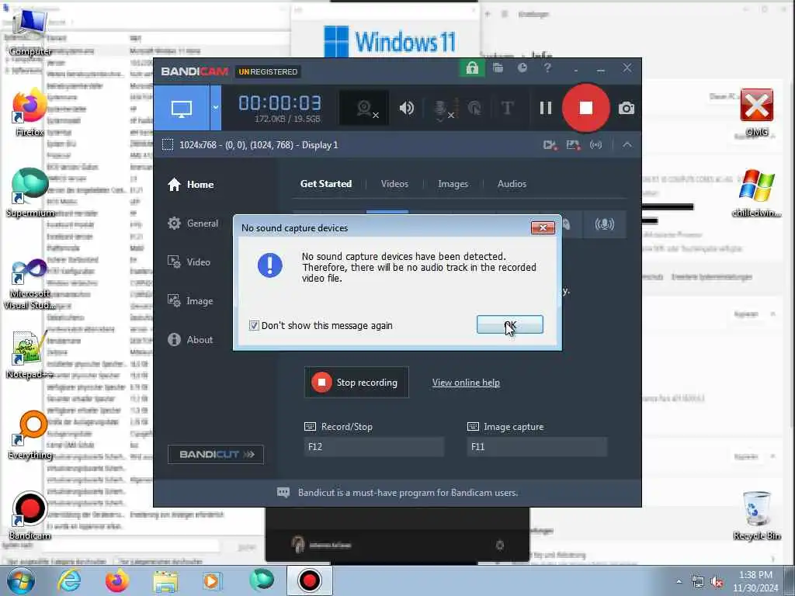Viewport: 795px width, 596px height.
Task: Open General settings in sidebar
Action: pos(193,223)
